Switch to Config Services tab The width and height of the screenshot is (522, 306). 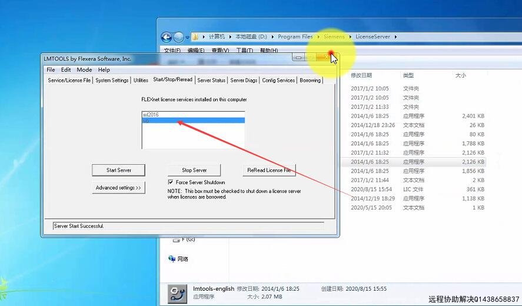[x=278, y=80]
